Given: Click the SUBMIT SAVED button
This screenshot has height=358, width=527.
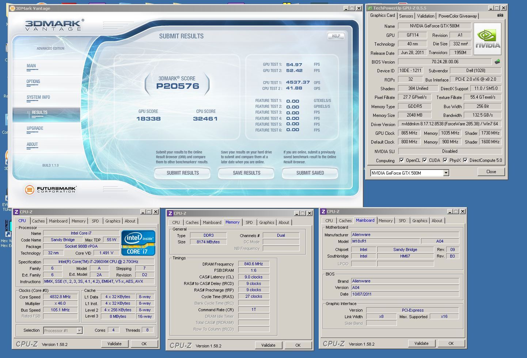Looking at the screenshot, I should point(310,173).
